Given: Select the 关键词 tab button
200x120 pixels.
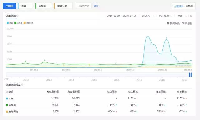Looking at the screenshot, I should click(9, 6).
